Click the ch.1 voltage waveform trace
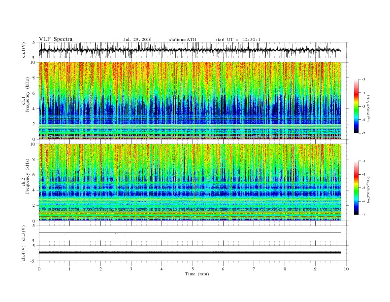This screenshot has width=390, height=302. click(x=190, y=50)
